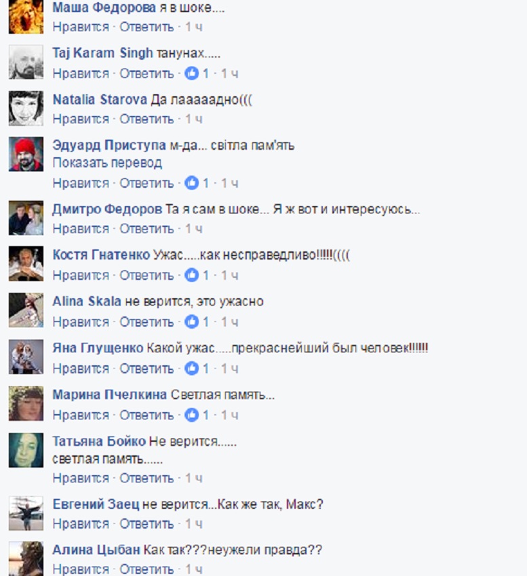
Task: Open Маша Федорова's profile picture
Action: 26,16
